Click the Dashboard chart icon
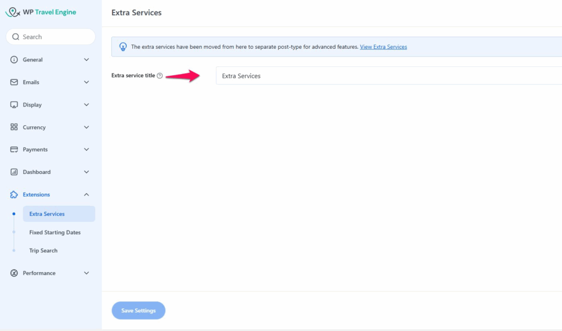Viewport: 562px width, 331px height. [x=14, y=172]
